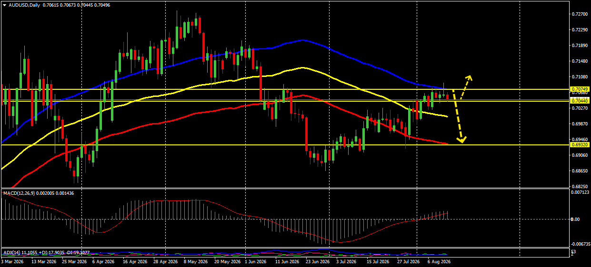The height and width of the screenshot is (267, 591).
Task: Click the 0.72290 price axis label
Action: pyautogui.click(x=580, y=30)
